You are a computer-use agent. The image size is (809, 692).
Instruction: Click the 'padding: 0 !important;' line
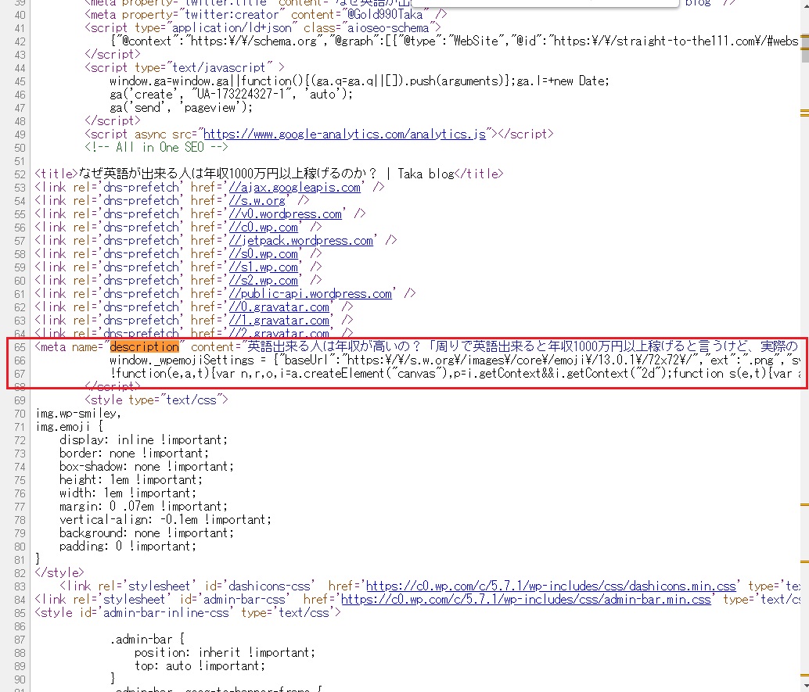point(128,547)
